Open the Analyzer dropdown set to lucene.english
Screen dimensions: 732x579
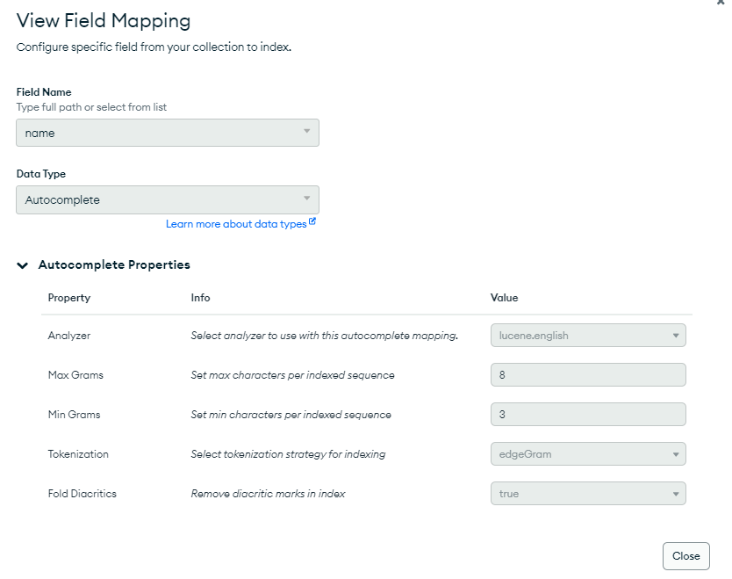(587, 335)
